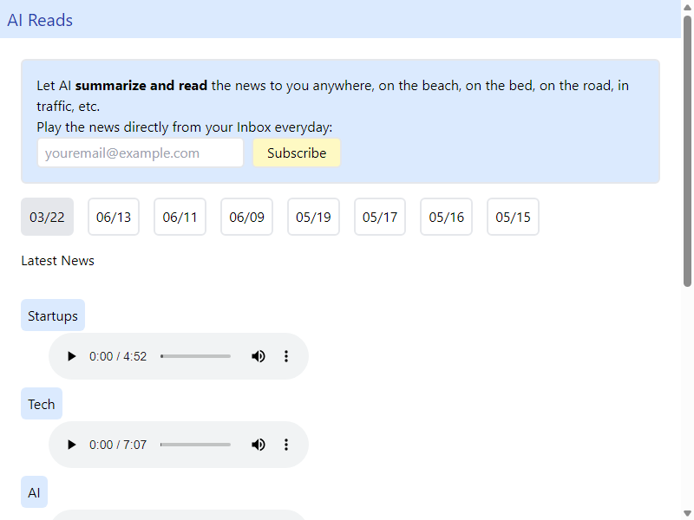Click the Subscribe button
This screenshot has height=520, width=694.
[x=297, y=153]
